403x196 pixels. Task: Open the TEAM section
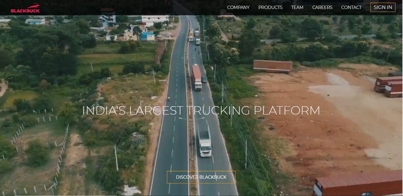click(x=297, y=7)
